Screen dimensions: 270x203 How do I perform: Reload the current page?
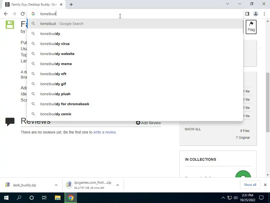pyautogui.click(x=23, y=14)
